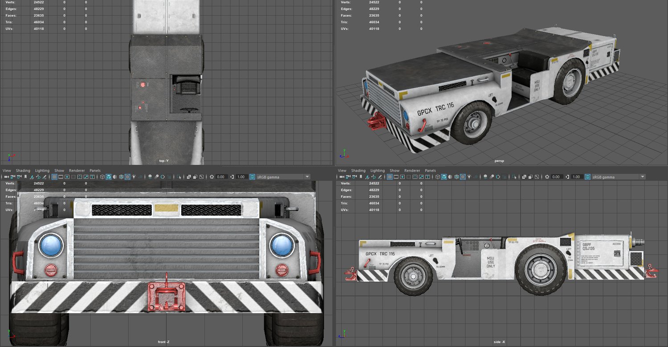
Task: Open Renderer menu in side viewport
Action: click(412, 171)
